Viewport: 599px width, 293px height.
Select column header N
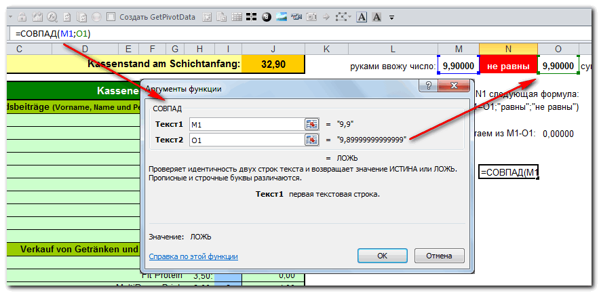click(509, 49)
